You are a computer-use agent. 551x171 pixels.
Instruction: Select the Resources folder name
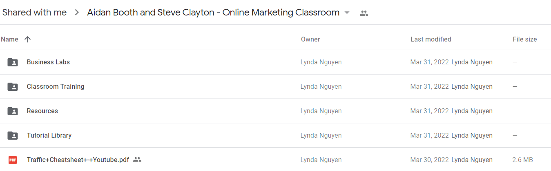coord(42,111)
